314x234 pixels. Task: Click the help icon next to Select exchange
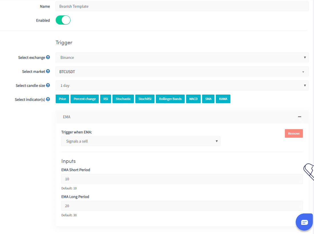(48, 57)
